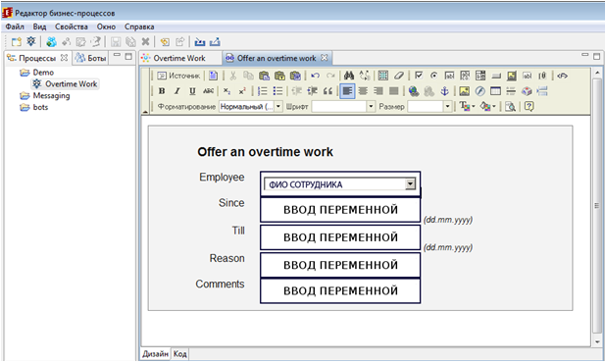This screenshot has height=363, width=605.
Task: Select the Messaging folder in the tree
Action: tap(51, 96)
